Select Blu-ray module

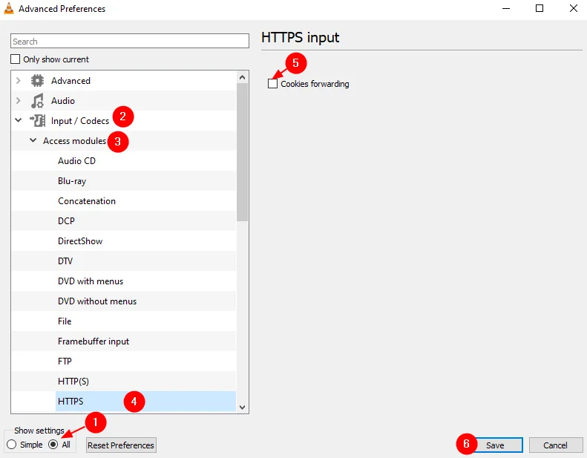(x=72, y=181)
